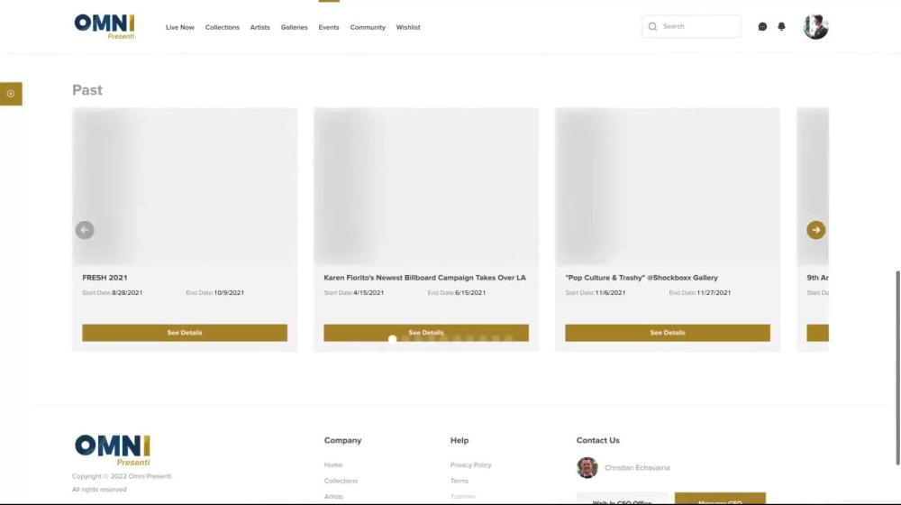This screenshot has height=505, width=901.
Task: Open the Wishlist nav item
Action: coord(408,27)
